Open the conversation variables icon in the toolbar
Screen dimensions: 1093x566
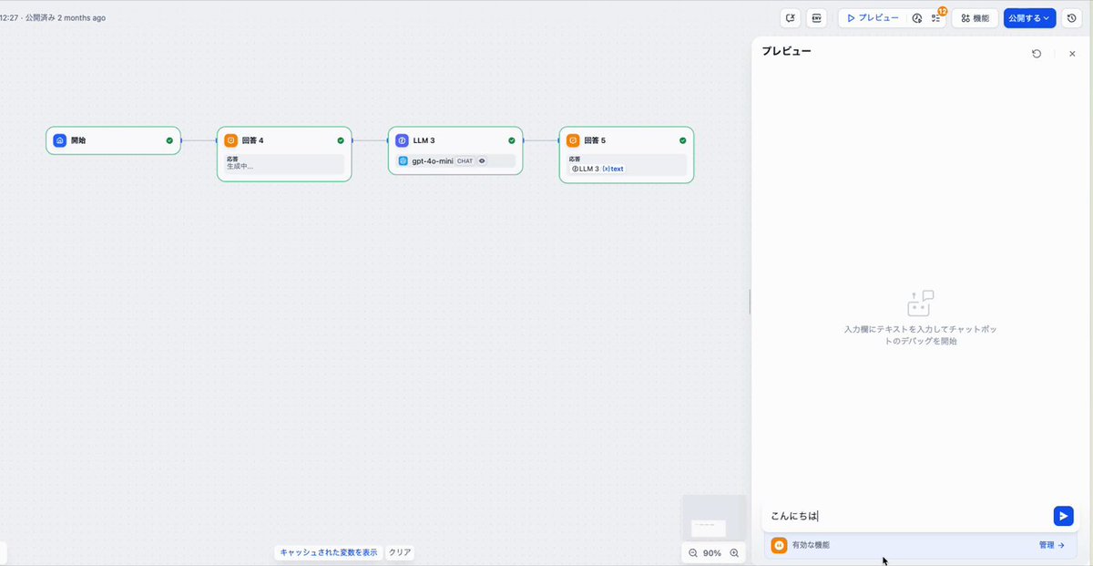click(x=791, y=17)
